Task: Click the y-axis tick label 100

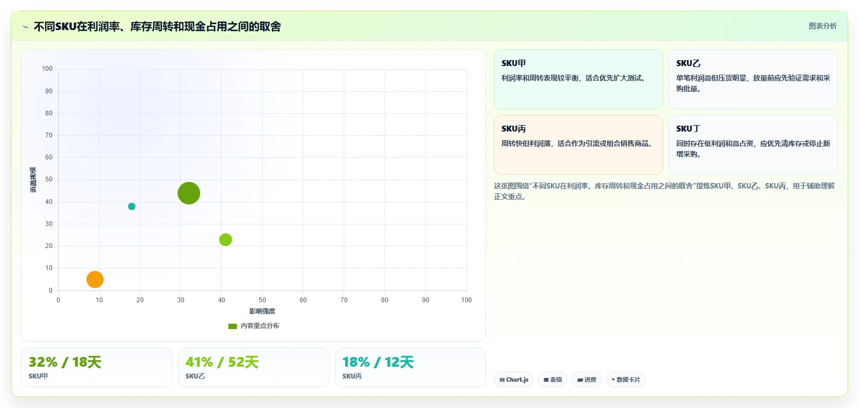Action: click(x=47, y=69)
